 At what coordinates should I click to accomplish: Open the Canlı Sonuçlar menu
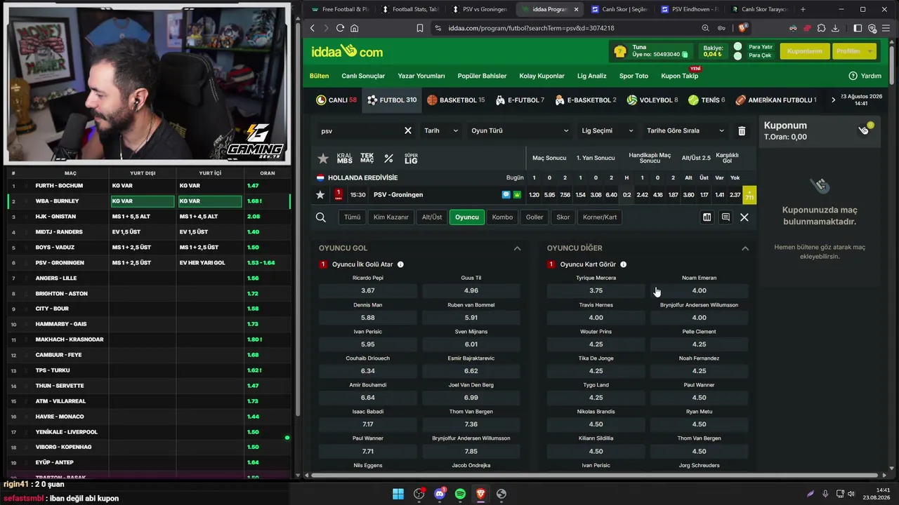tap(363, 76)
